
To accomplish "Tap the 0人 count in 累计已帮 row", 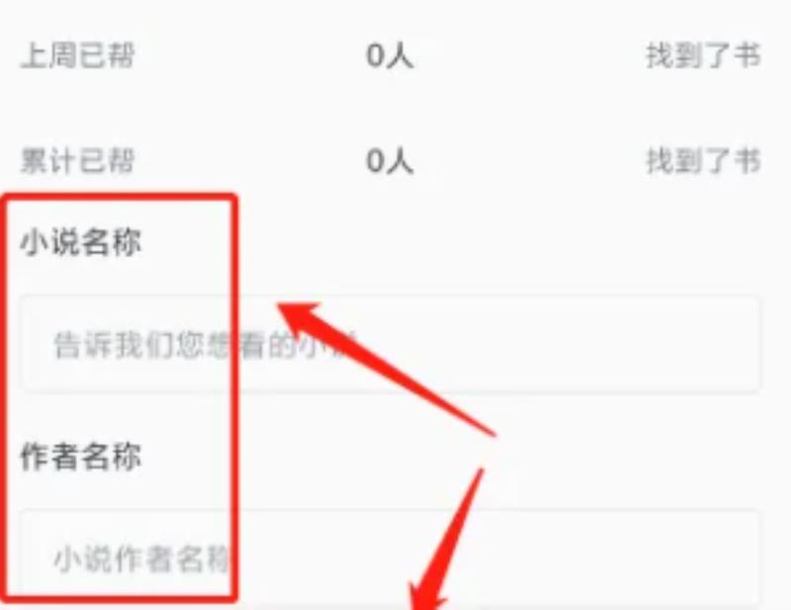I will point(390,161).
